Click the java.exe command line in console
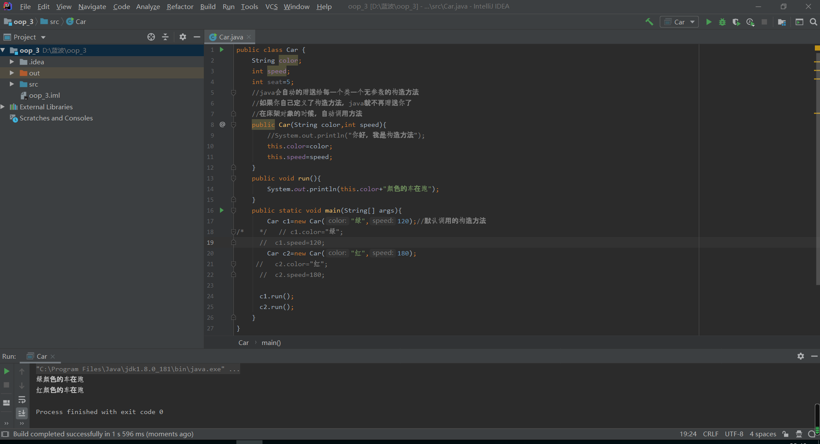The width and height of the screenshot is (820, 444). pos(137,369)
